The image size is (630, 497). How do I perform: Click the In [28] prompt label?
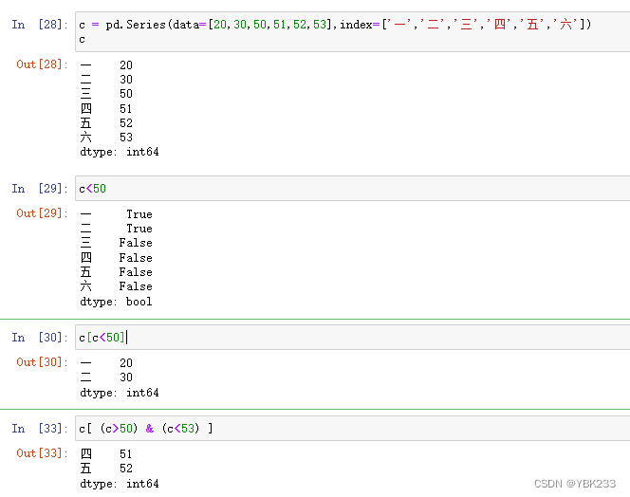40,25
